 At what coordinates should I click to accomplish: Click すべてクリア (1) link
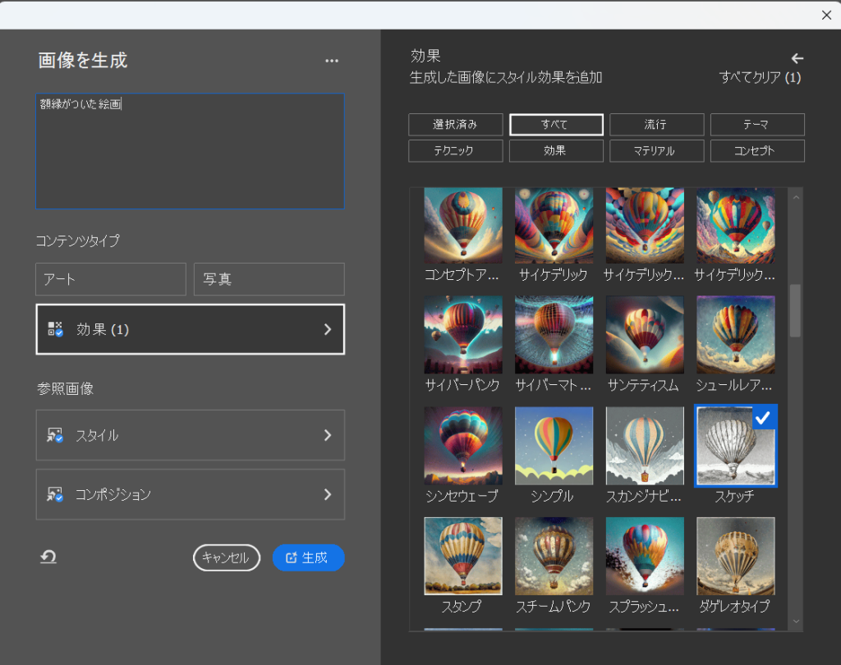pos(759,78)
